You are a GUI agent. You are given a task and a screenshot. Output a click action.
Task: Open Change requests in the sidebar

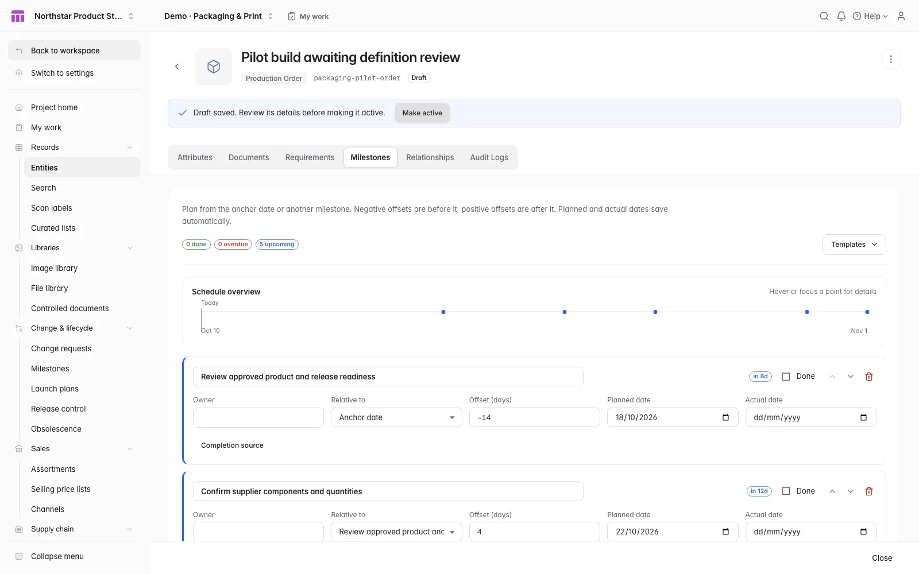click(82, 348)
